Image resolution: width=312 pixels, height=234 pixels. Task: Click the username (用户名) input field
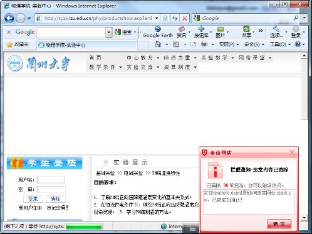point(51,180)
